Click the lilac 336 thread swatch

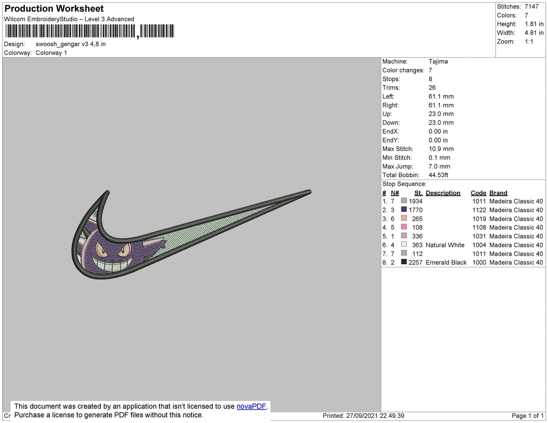(404, 236)
